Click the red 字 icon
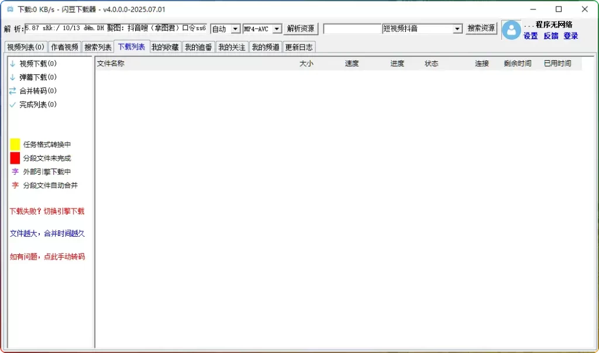Viewport: 599px width, 353px height. point(15,185)
